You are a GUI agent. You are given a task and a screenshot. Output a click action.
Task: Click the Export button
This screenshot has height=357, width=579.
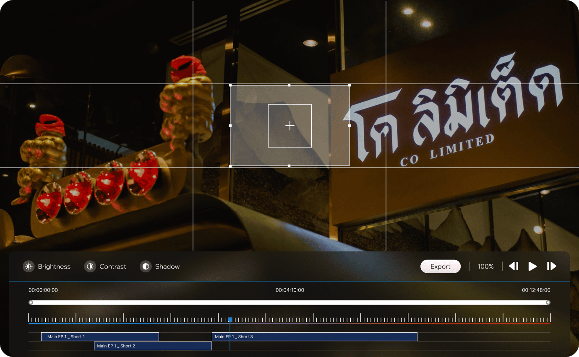441,266
